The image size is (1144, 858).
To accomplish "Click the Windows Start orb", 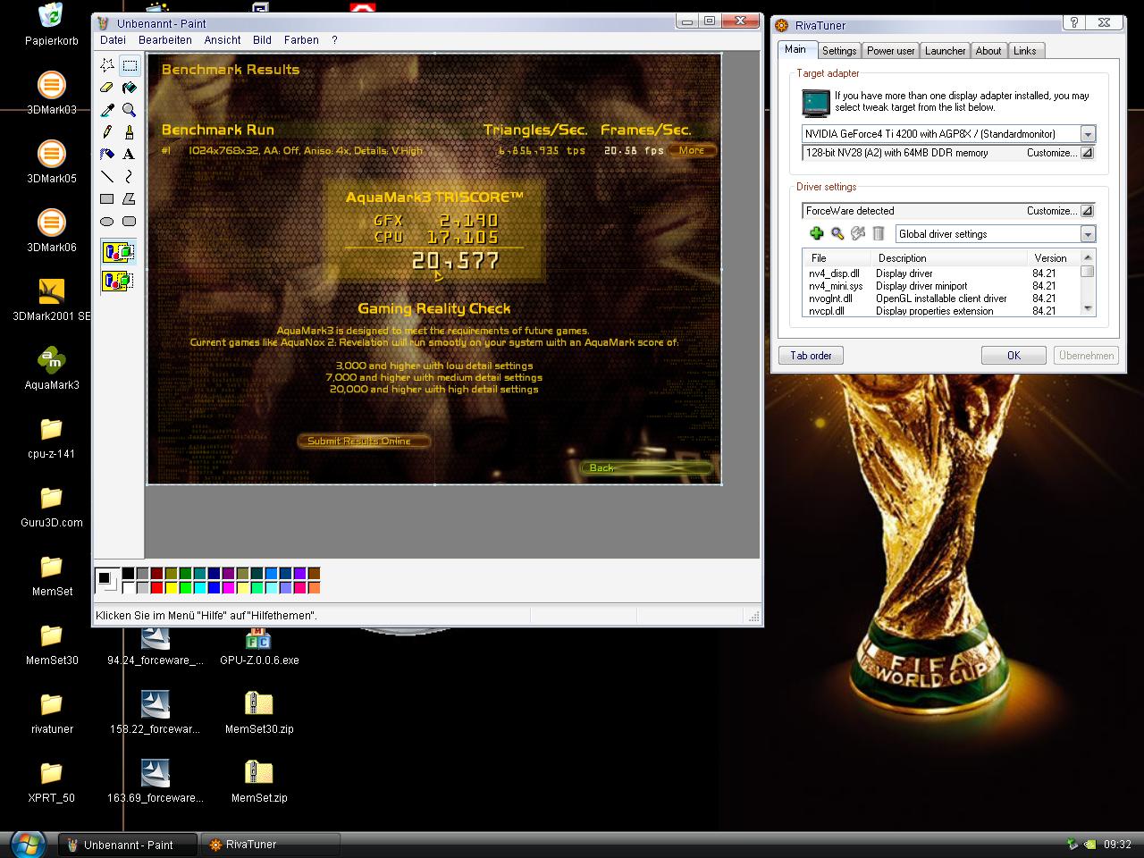I will point(28,844).
